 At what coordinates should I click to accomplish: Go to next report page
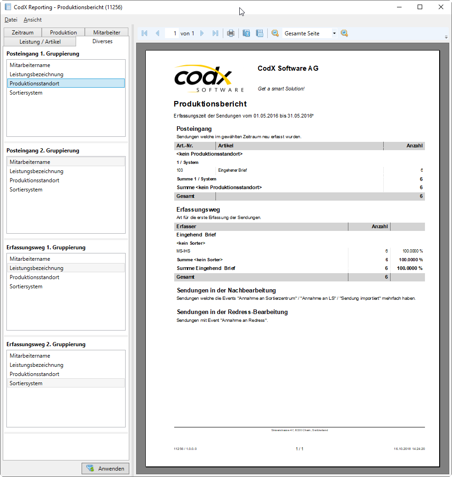(x=202, y=33)
